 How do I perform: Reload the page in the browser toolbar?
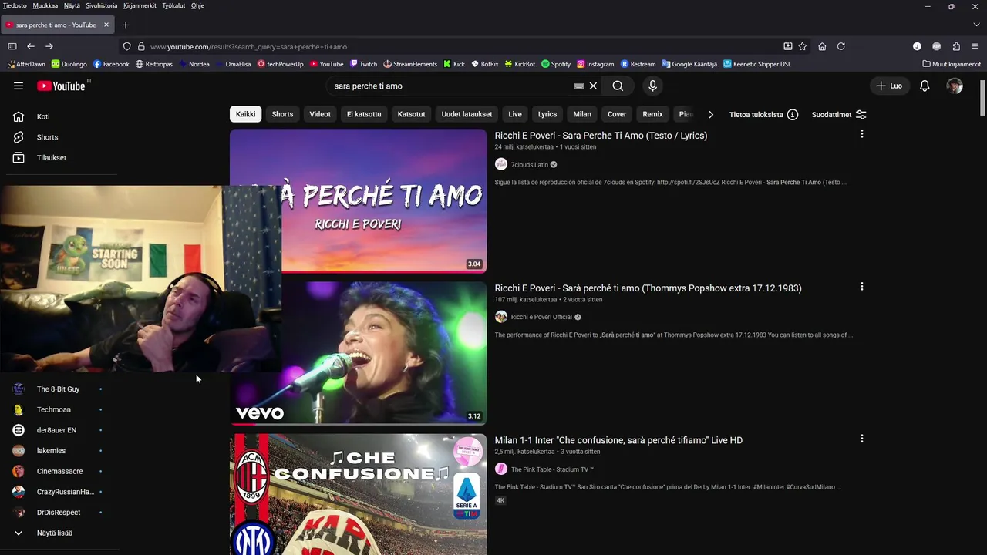(x=841, y=46)
